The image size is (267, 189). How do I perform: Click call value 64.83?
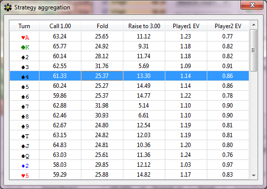[60, 145]
